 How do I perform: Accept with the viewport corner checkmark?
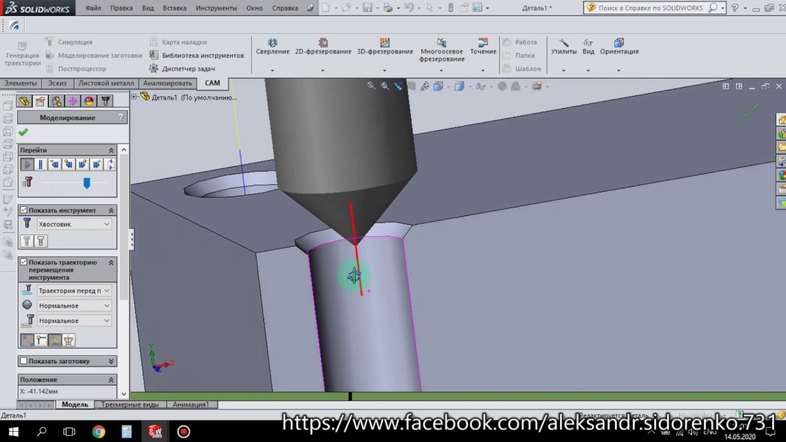click(x=749, y=111)
